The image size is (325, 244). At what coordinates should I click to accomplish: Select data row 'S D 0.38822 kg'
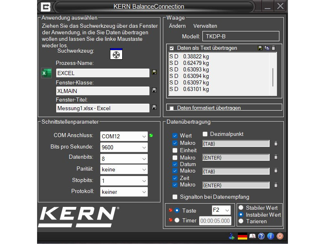189,56
